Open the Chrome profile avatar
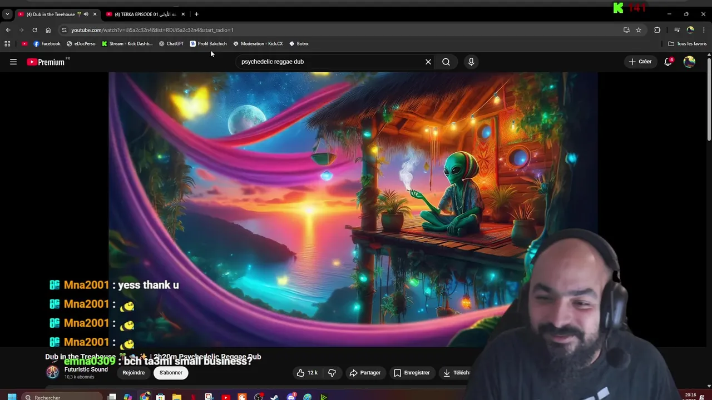 pyautogui.click(x=690, y=30)
